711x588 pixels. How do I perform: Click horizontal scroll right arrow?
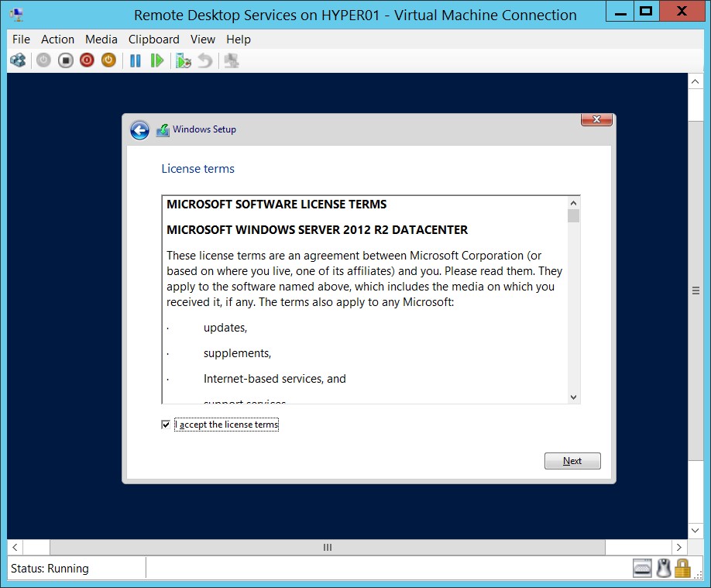click(x=678, y=547)
